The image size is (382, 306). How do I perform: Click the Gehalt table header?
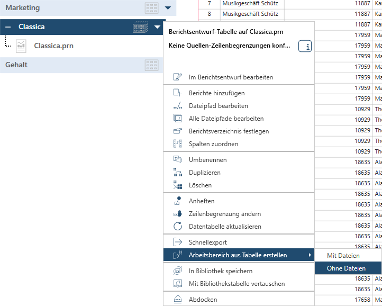(x=16, y=65)
